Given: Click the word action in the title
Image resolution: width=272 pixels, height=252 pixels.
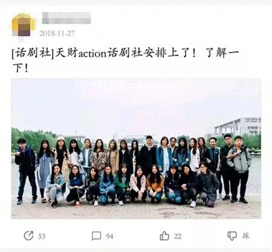Looking at the screenshot, I should click(x=92, y=54).
